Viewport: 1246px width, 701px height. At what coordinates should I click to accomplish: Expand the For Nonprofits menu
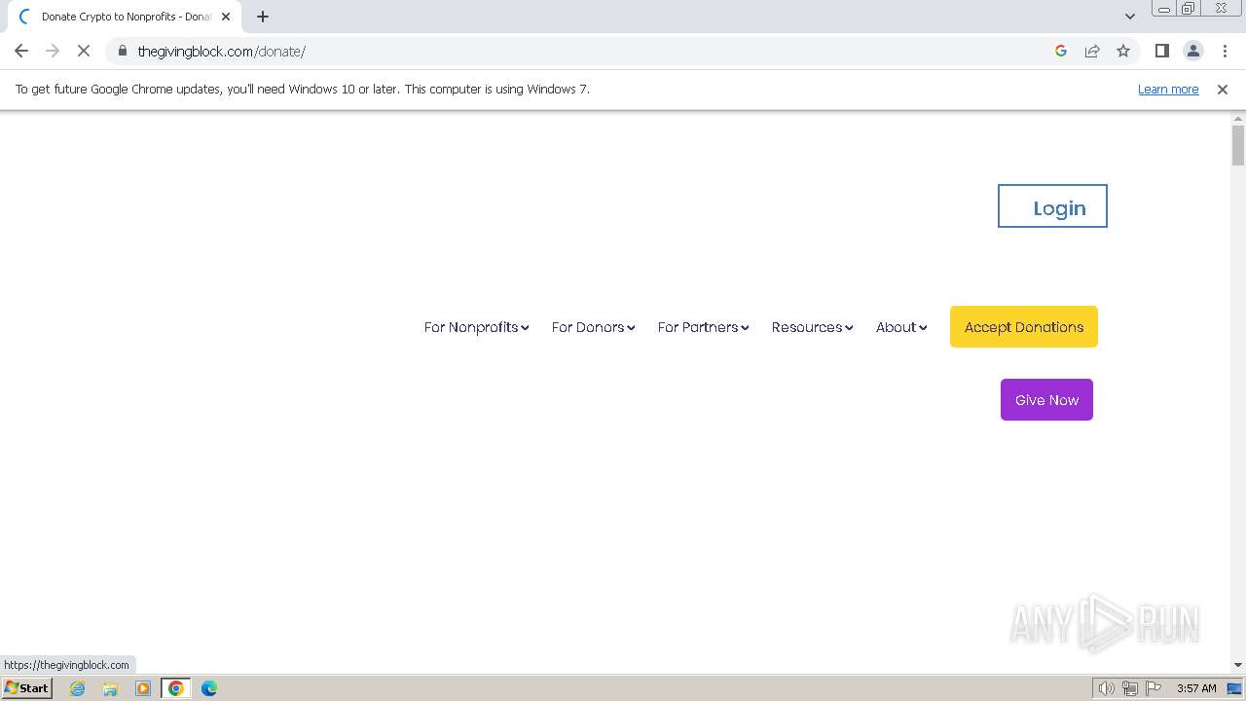click(x=476, y=327)
